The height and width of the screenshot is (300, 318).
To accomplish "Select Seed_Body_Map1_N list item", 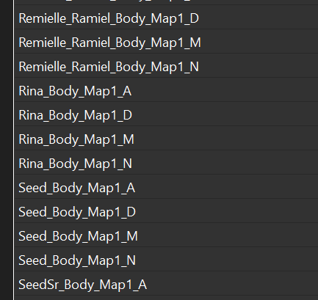I will [x=167, y=259].
